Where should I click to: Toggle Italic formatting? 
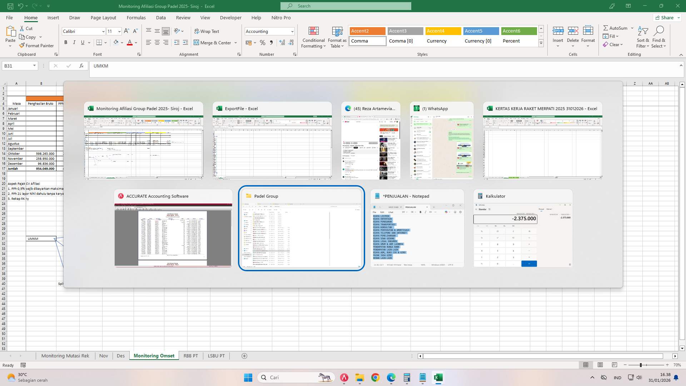74,42
